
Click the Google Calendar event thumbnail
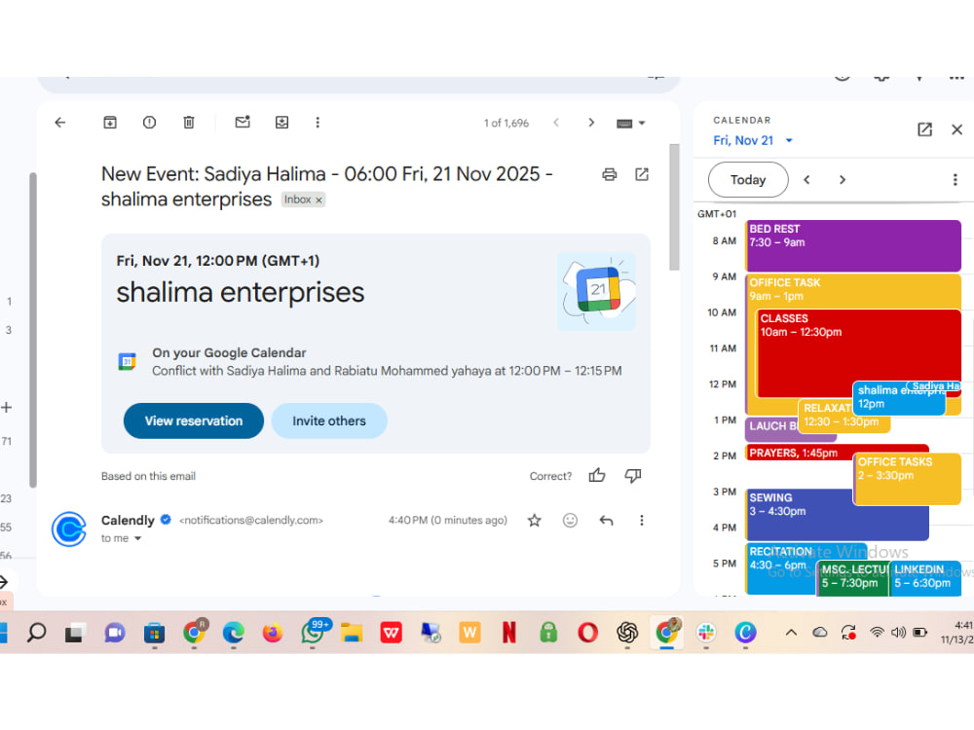coord(596,290)
